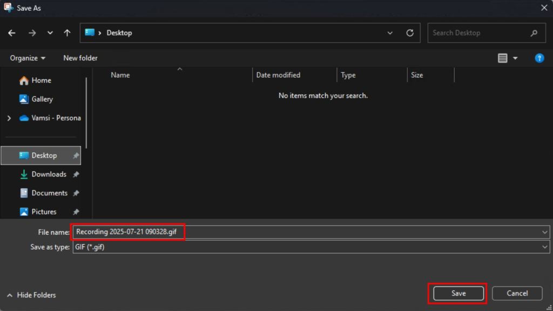This screenshot has width=553, height=311.
Task: Click the search magnifier icon
Action: pos(534,33)
